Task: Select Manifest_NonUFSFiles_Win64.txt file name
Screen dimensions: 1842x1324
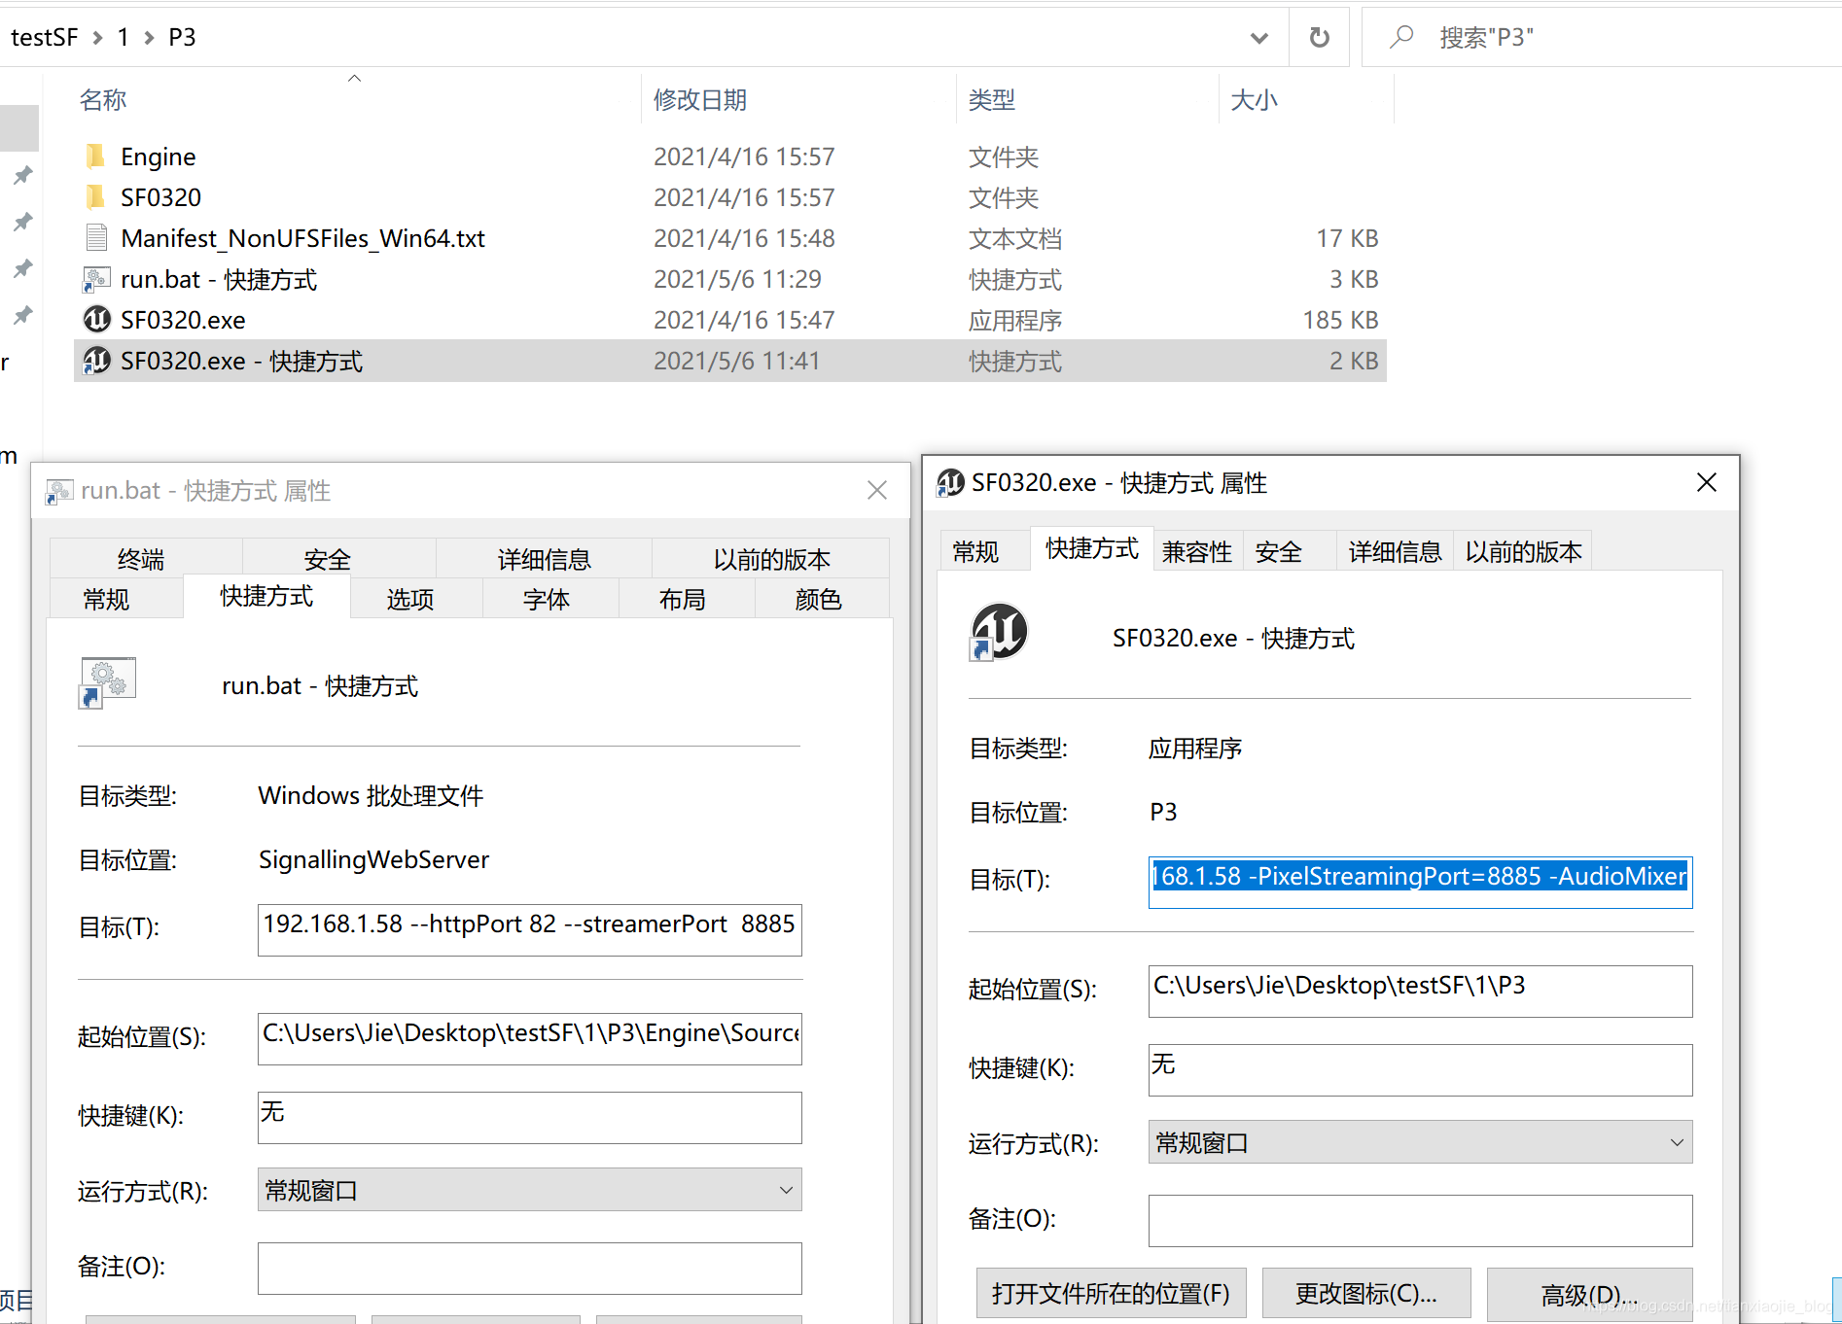Action: click(302, 238)
